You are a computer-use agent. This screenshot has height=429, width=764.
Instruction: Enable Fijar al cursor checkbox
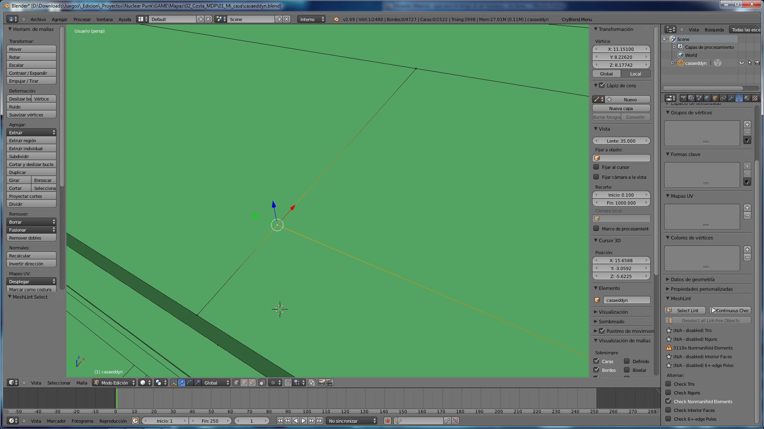(x=596, y=167)
